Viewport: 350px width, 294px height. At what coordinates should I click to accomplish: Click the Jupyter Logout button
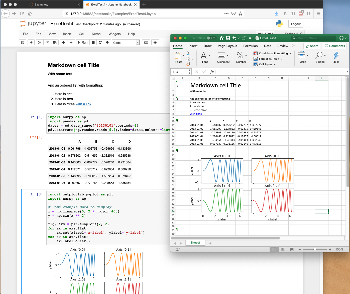(296, 24)
